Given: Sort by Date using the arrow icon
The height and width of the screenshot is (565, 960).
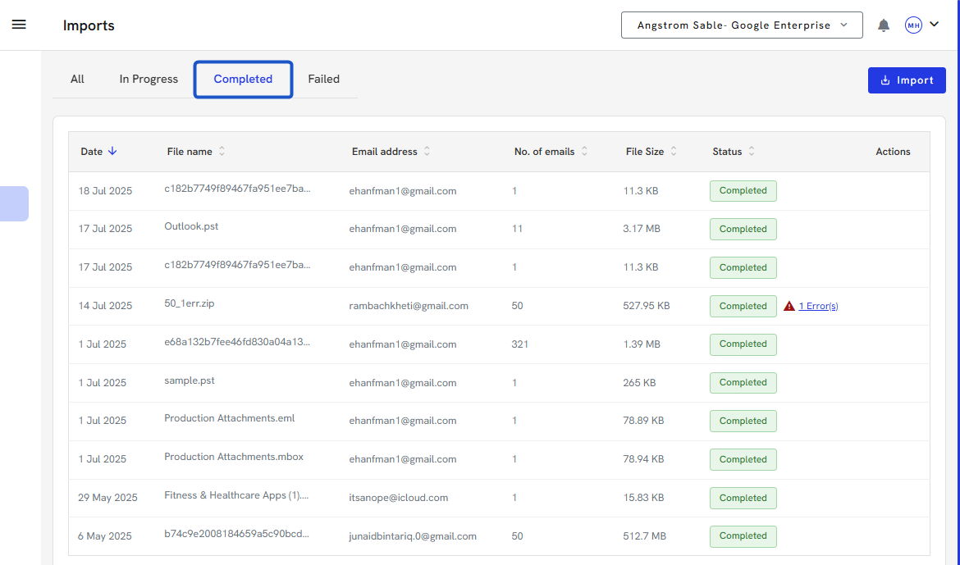Looking at the screenshot, I should click(112, 151).
